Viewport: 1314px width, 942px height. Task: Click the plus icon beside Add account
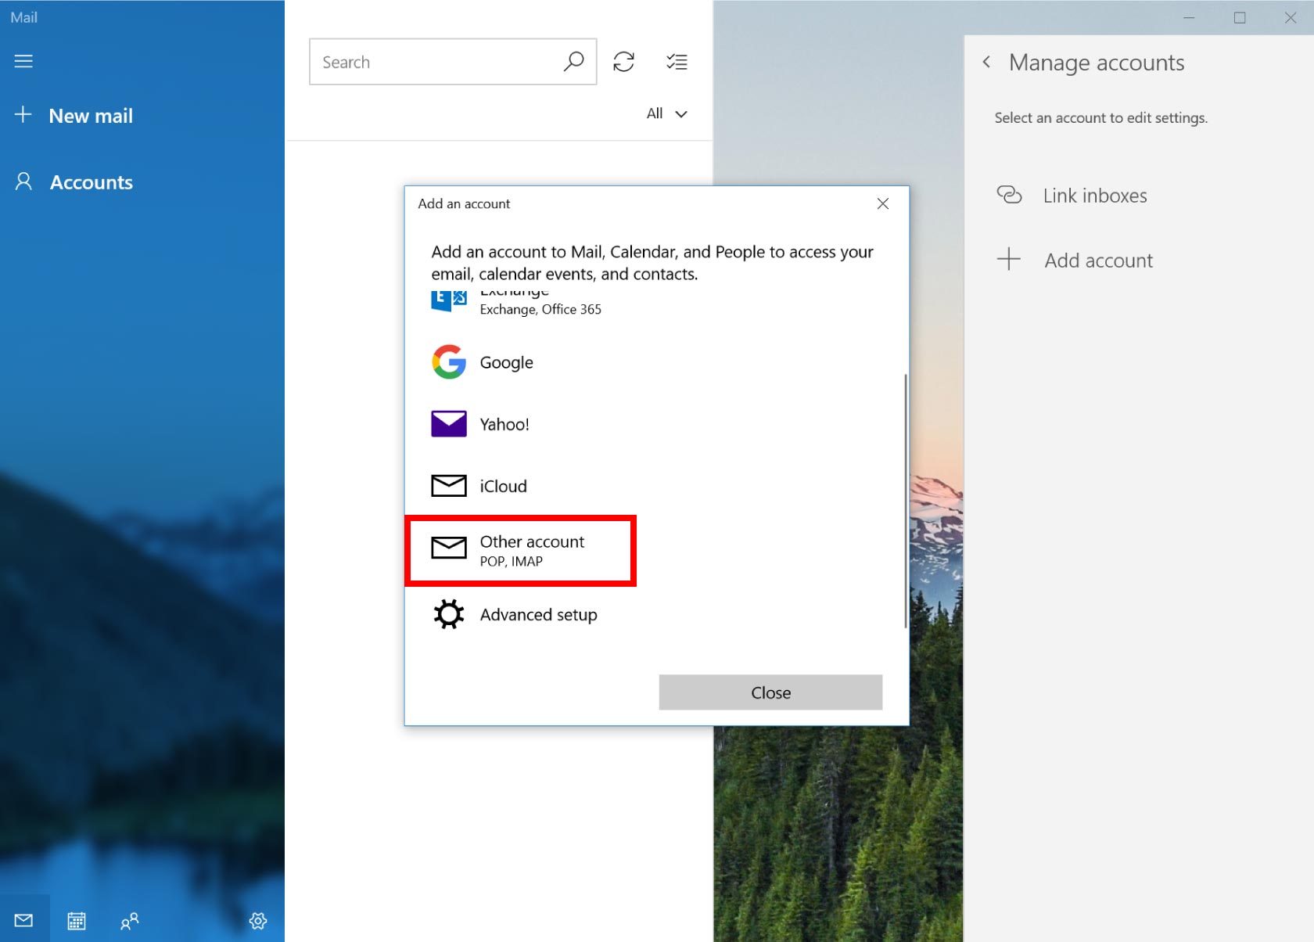pyautogui.click(x=1009, y=259)
